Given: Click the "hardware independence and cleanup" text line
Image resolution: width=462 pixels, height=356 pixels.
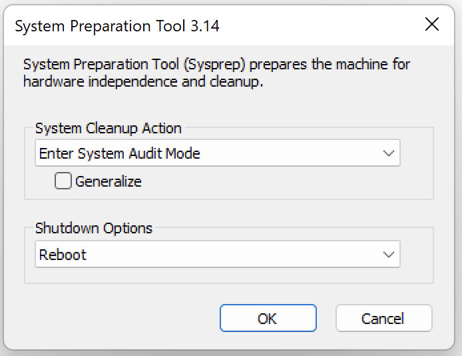Looking at the screenshot, I should pos(144,82).
